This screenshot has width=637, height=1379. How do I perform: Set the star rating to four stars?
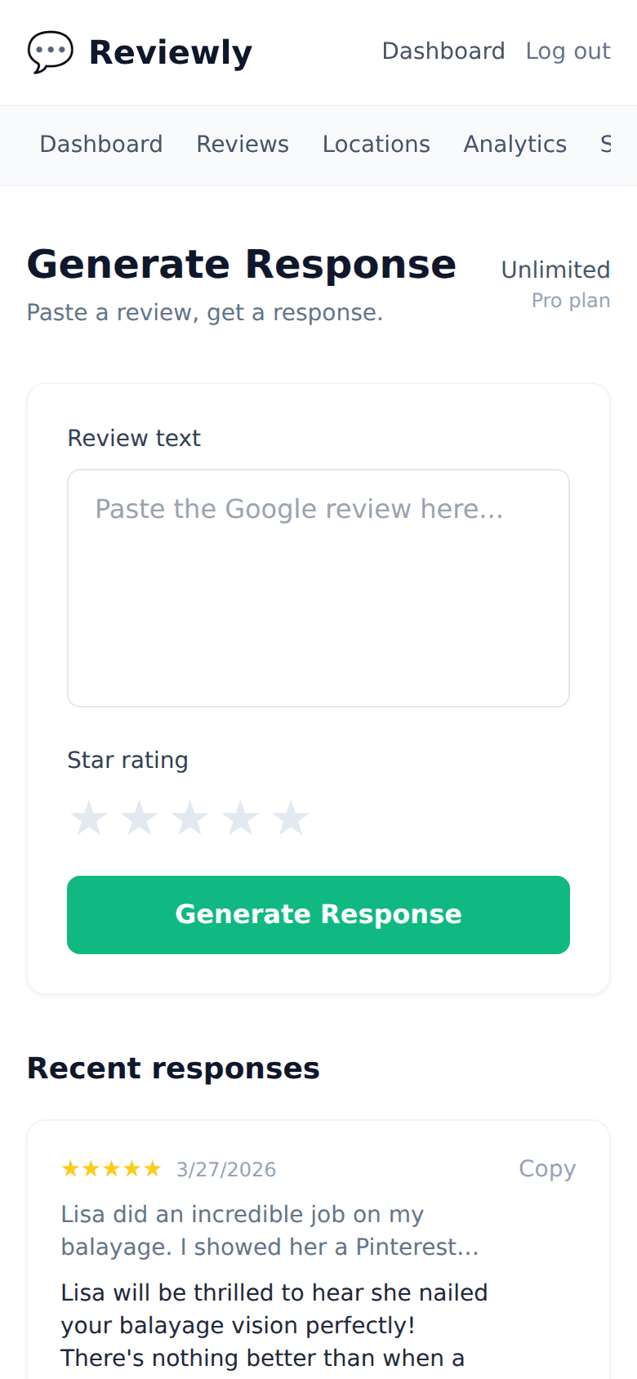click(241, 816)
